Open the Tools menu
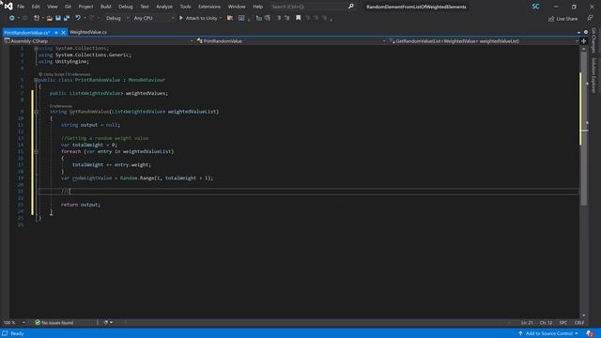 click(x=185, y=7)
